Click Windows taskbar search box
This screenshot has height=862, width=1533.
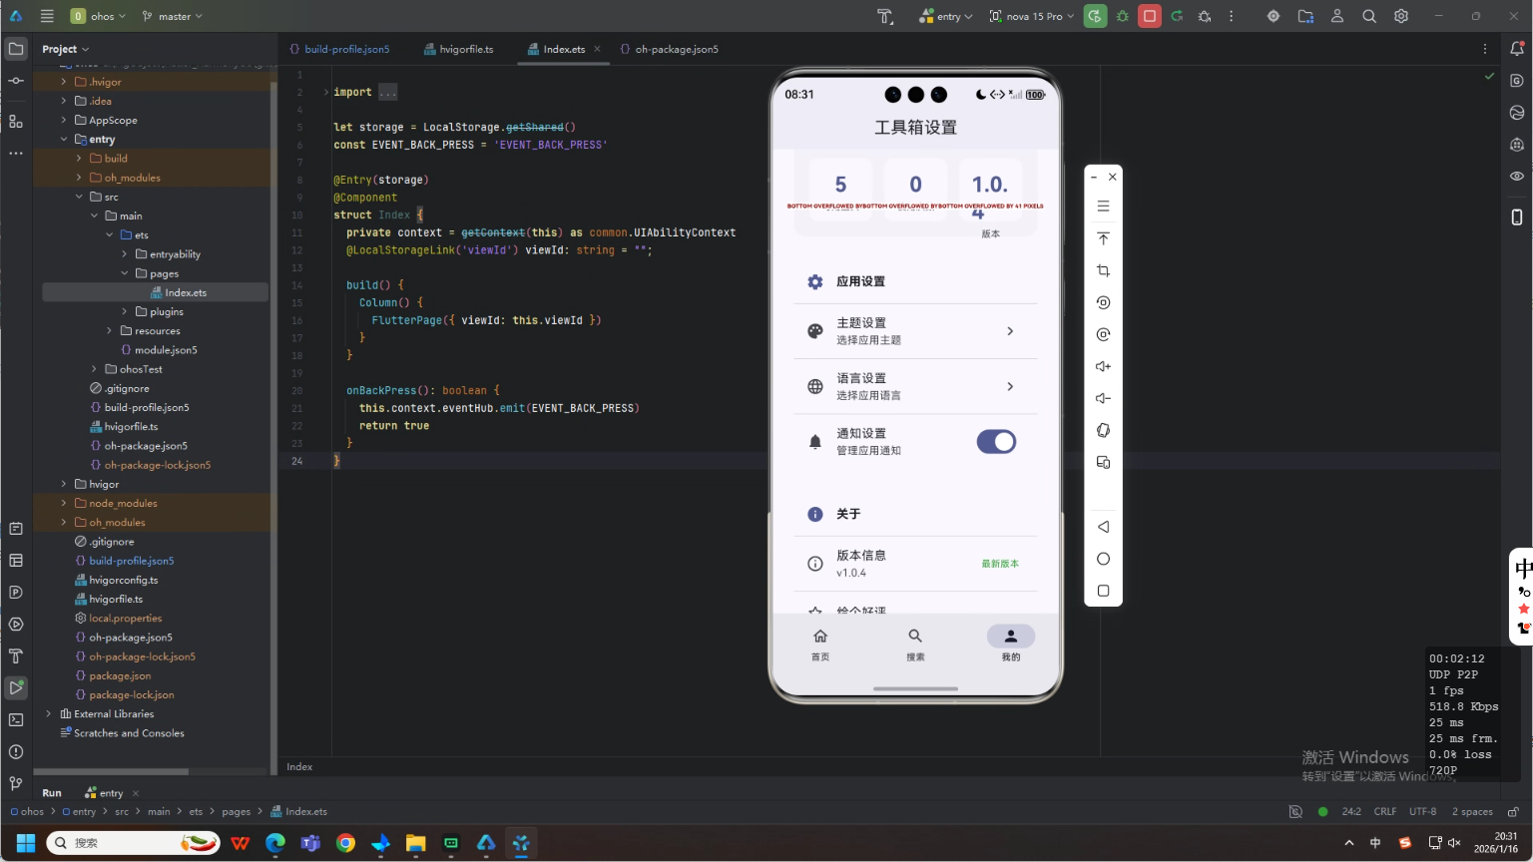click(x=134, y=843)
